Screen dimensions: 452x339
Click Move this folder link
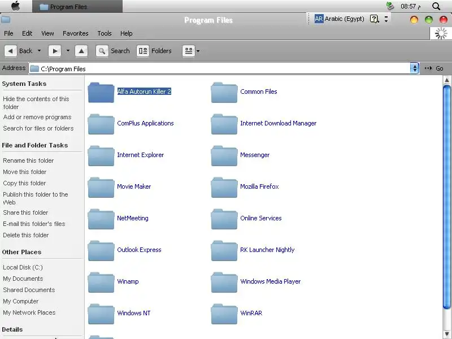pos(24,172)
